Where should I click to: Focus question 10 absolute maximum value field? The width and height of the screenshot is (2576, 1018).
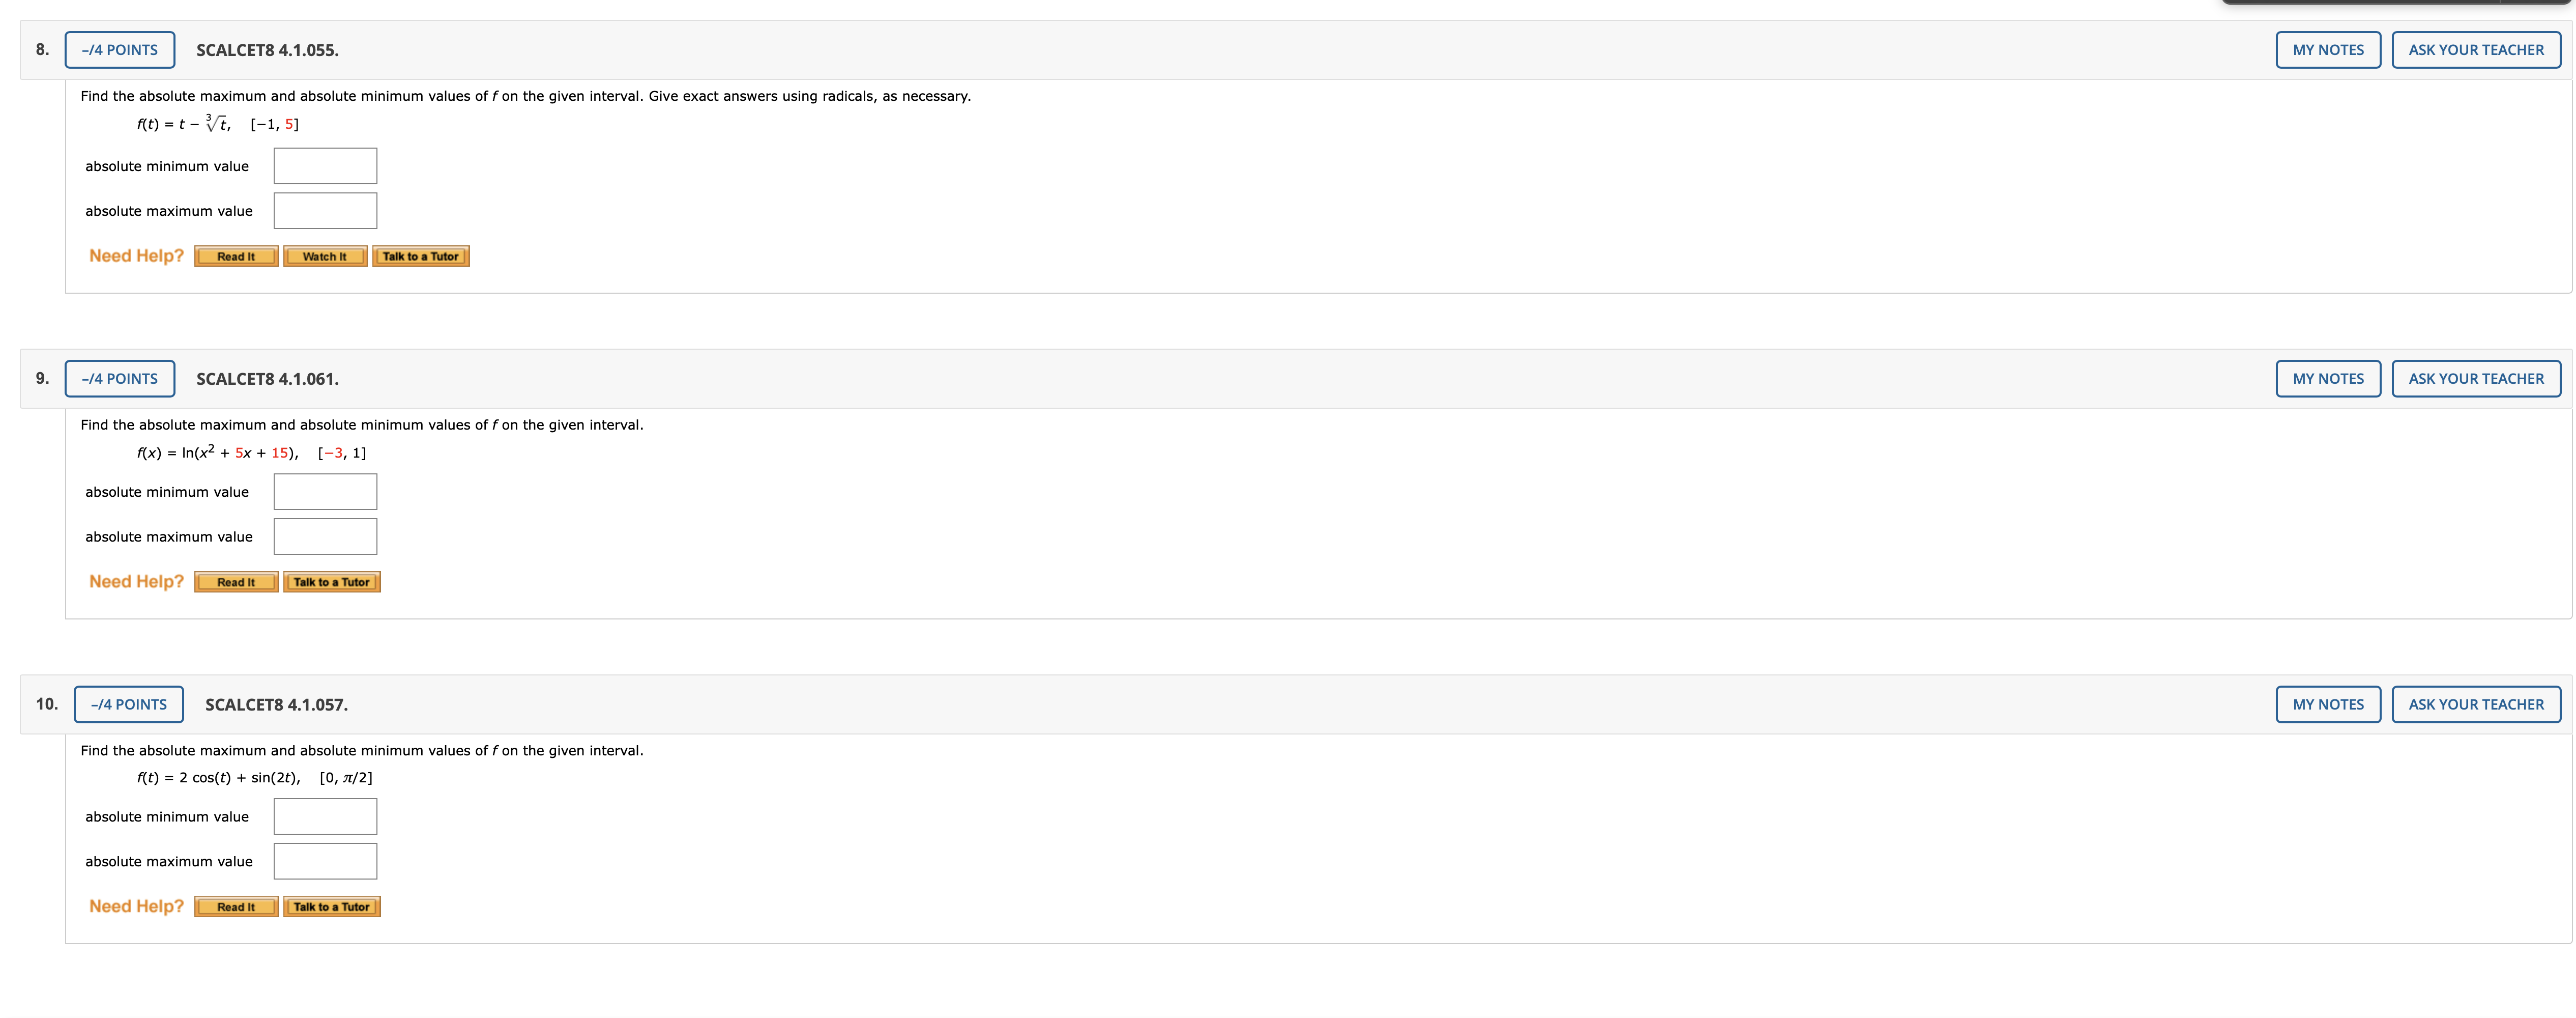[325, 861]
